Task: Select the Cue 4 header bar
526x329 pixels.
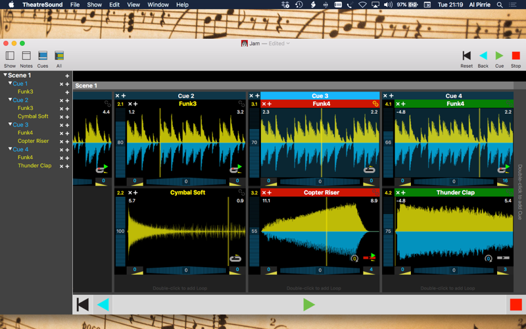Action: click(454, 95)
